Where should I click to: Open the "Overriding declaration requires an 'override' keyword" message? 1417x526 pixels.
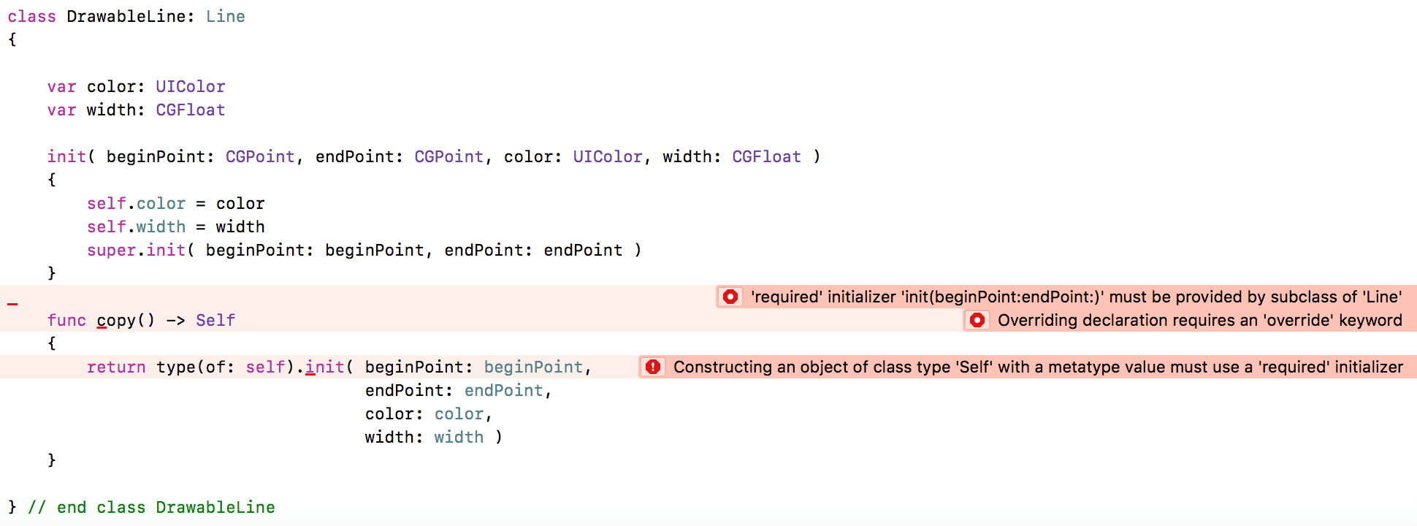pyautogui.click(x=1199, y=320)
